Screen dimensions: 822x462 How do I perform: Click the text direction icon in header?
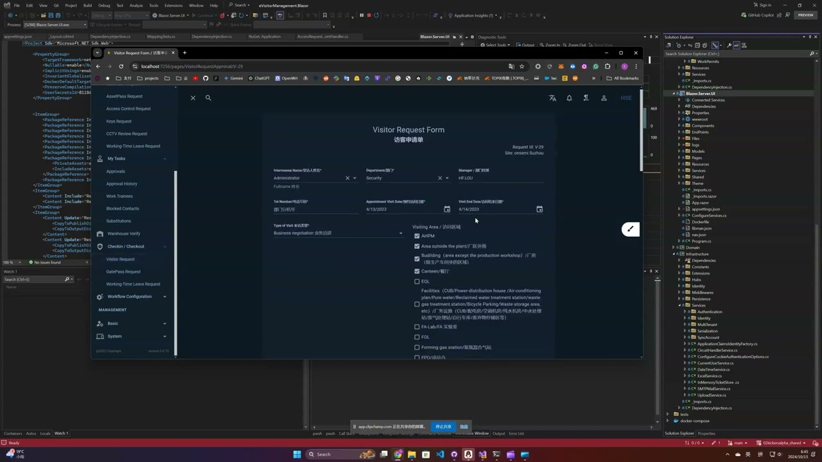pyautogui.click(x=586, y=98)
